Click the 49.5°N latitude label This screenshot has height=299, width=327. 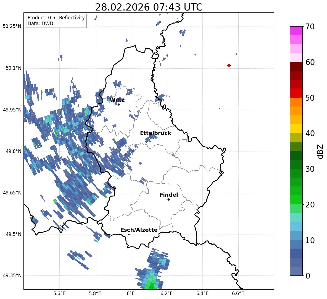point(14,234)
